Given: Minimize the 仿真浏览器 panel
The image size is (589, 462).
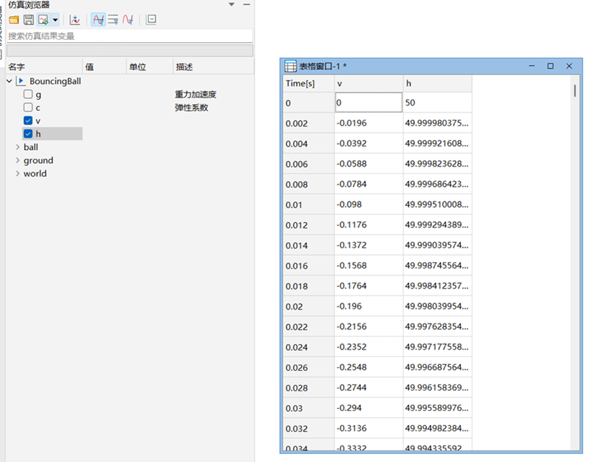Looking at the screenshot, I should 246,5.
